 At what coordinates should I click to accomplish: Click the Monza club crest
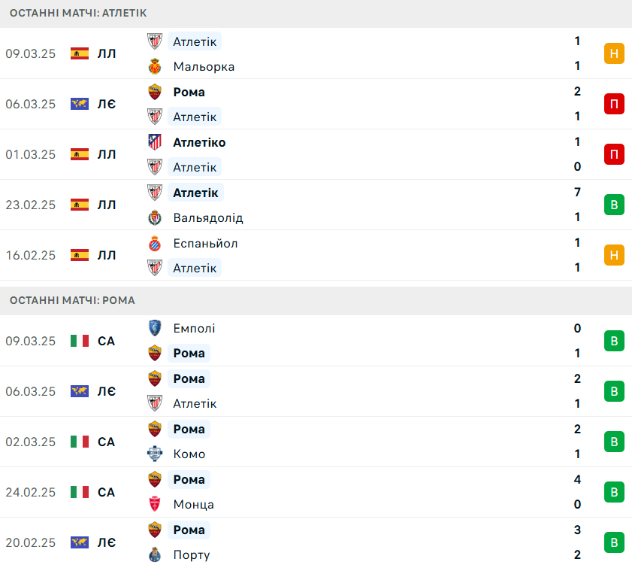pyautogui.click(x=155, y=504)
